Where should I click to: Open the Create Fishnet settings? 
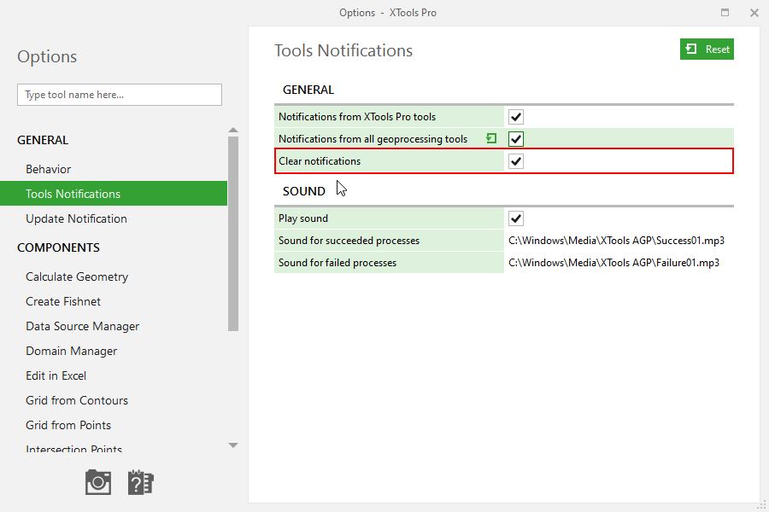[63, 301]
